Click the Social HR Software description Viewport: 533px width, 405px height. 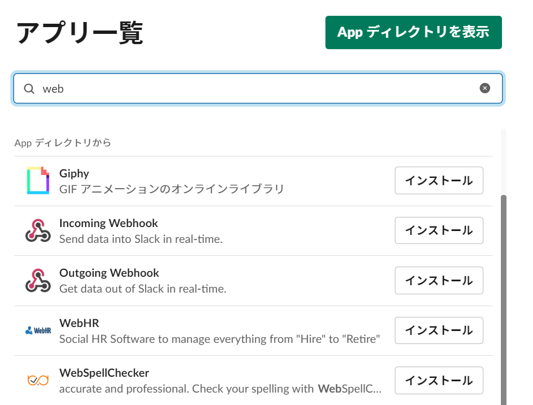(219, 339)
